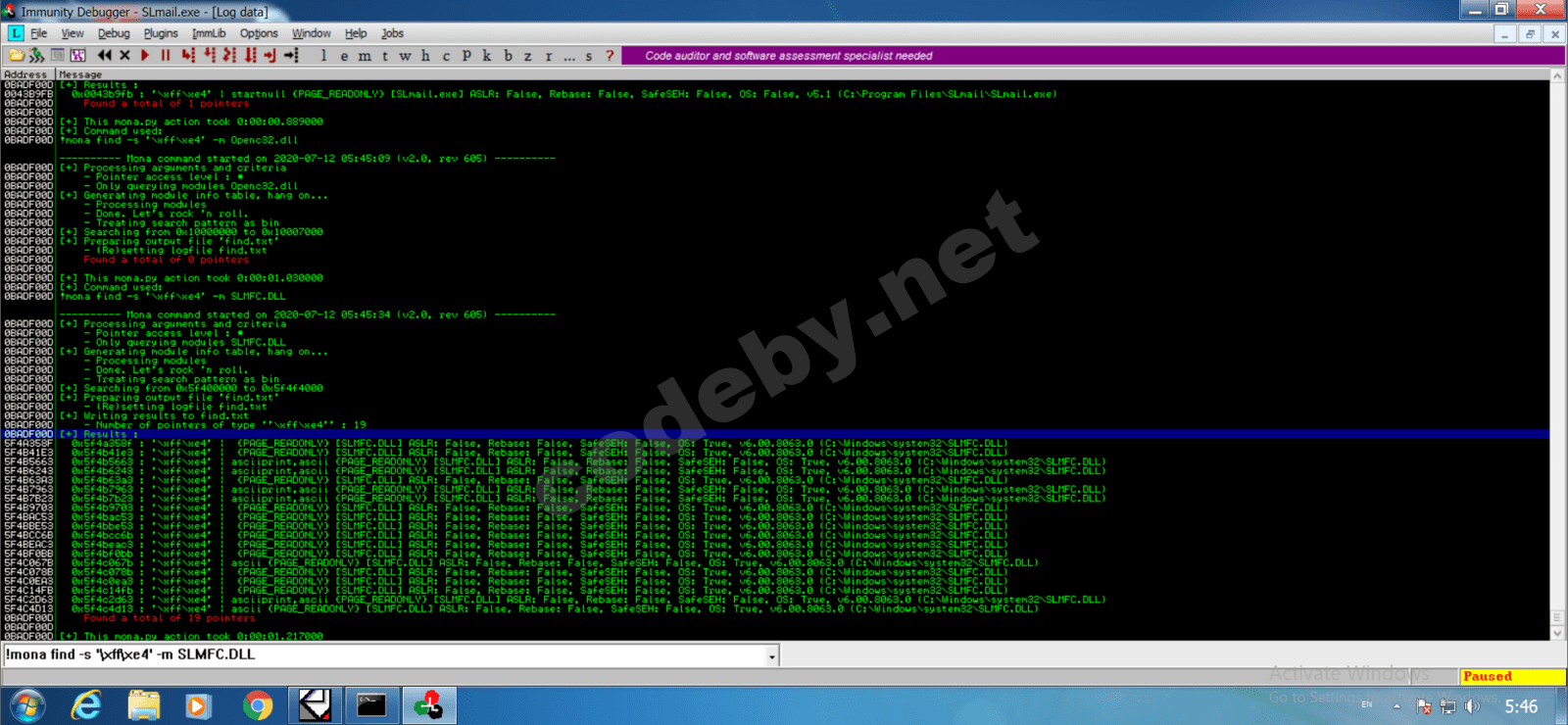The image size is (1568, 725).
Task: Show Memory map with 'm' button
Action: tap(365, 56)
